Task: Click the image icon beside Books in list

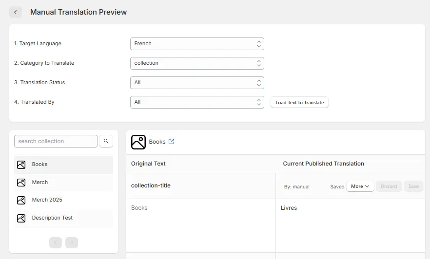Action: [x=21, y=165]
